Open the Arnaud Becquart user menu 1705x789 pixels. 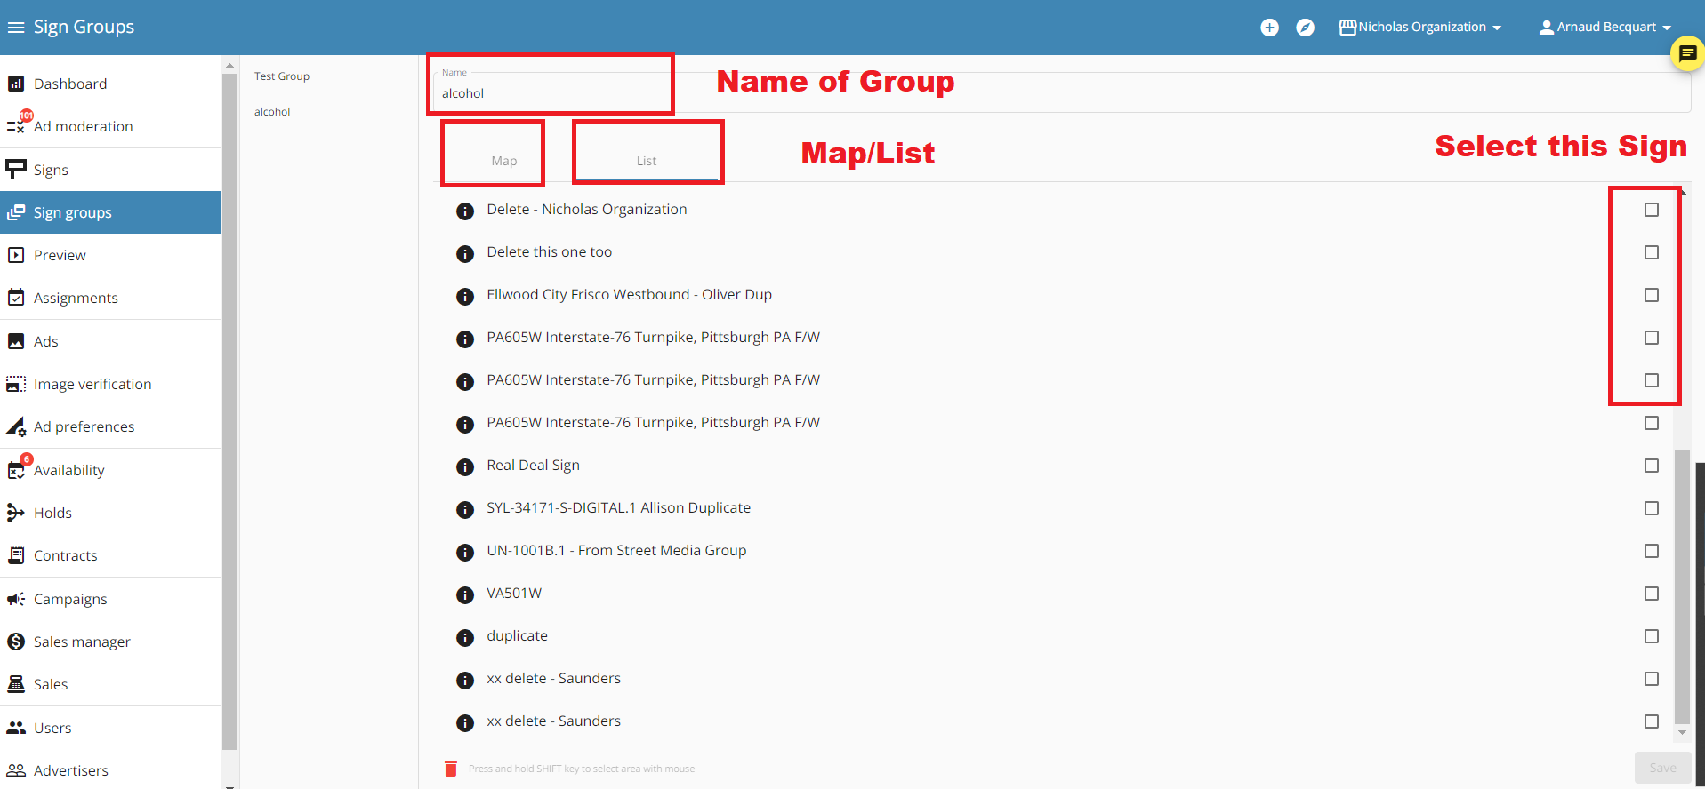[x=1605, y=28]
